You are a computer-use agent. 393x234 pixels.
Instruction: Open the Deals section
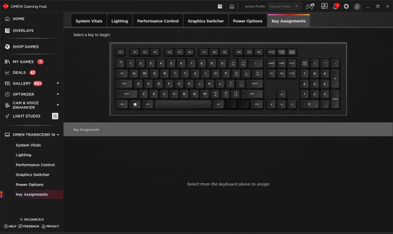19,72
